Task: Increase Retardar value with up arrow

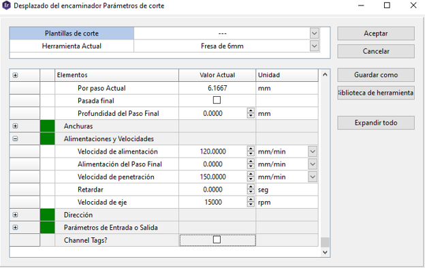Action: pos(251,187)
